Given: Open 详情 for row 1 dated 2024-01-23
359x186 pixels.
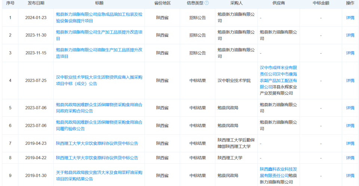Looking at the screenshot, I should (350, 17).
